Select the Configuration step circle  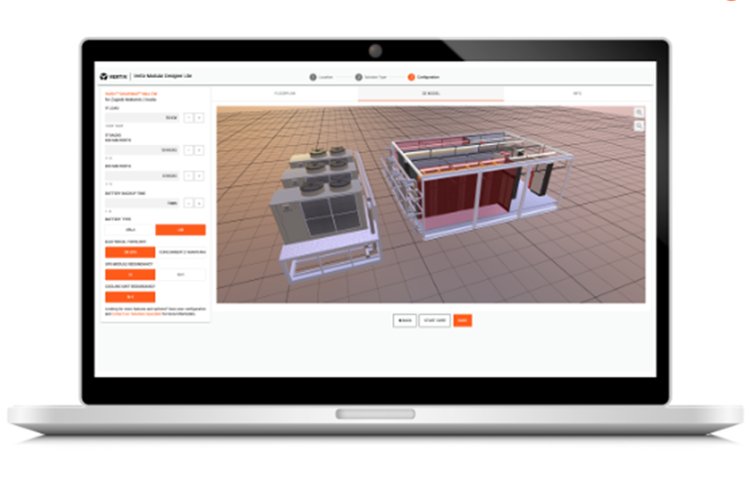pyautogui.click(x=412, y=75)
